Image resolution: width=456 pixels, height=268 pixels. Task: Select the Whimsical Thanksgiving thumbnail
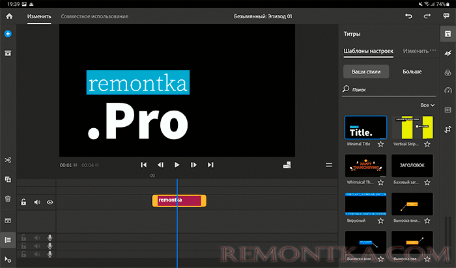click(x=366, y=165)
